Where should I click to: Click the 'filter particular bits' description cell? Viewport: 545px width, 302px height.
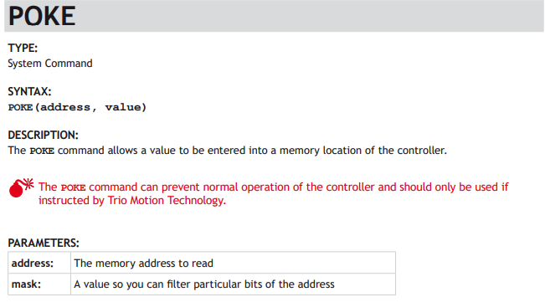pos(233,284)
